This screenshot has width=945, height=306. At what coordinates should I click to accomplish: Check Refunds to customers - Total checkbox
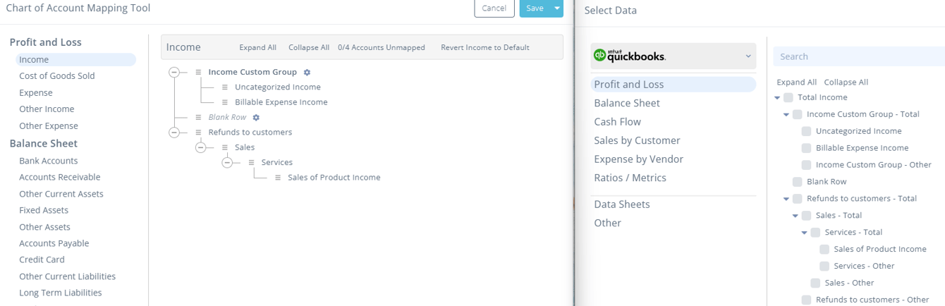coord(797,199)
